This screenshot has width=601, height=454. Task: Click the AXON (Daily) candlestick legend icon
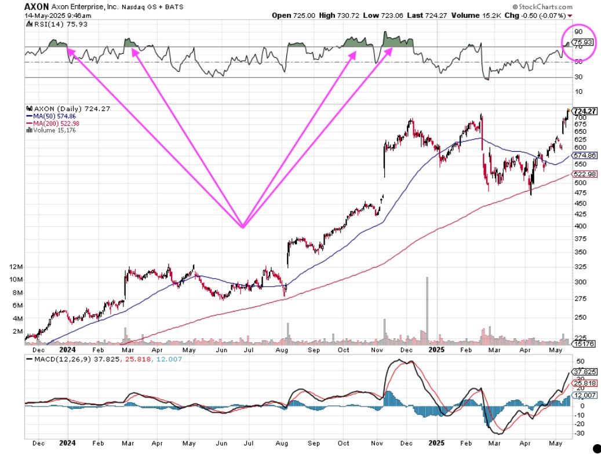click(30, 109)
